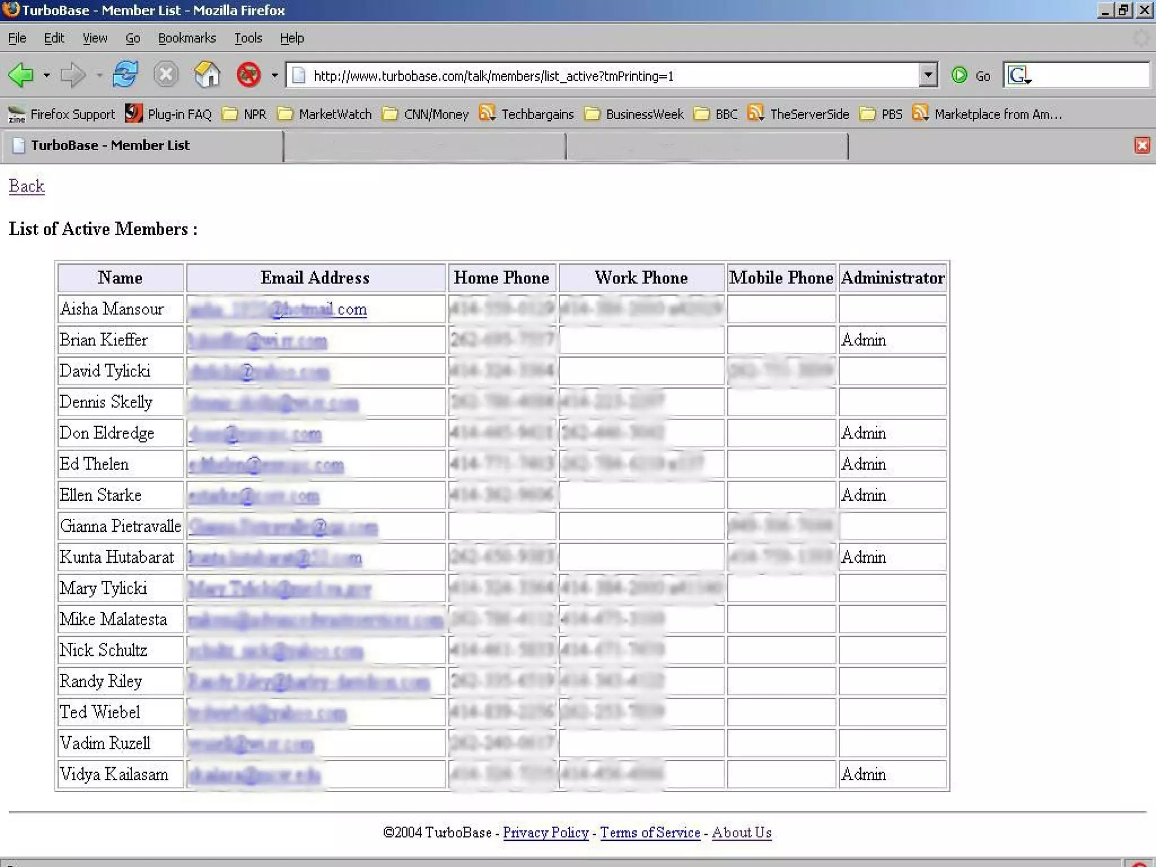Open the Tools menu

248,38
